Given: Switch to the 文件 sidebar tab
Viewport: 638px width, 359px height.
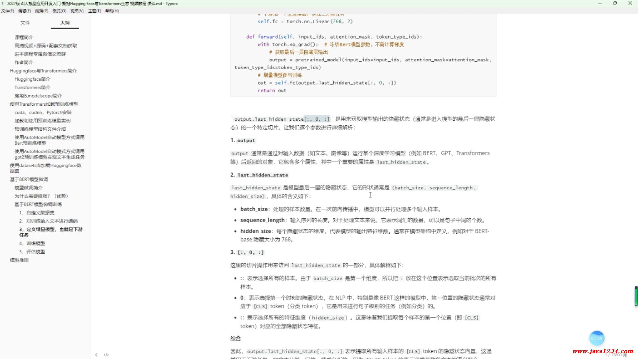Looking at the screenshot, I should [x=25, y=23].
